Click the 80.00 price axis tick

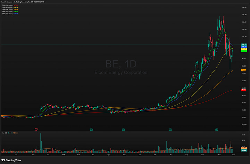click(x=244, y=66)
